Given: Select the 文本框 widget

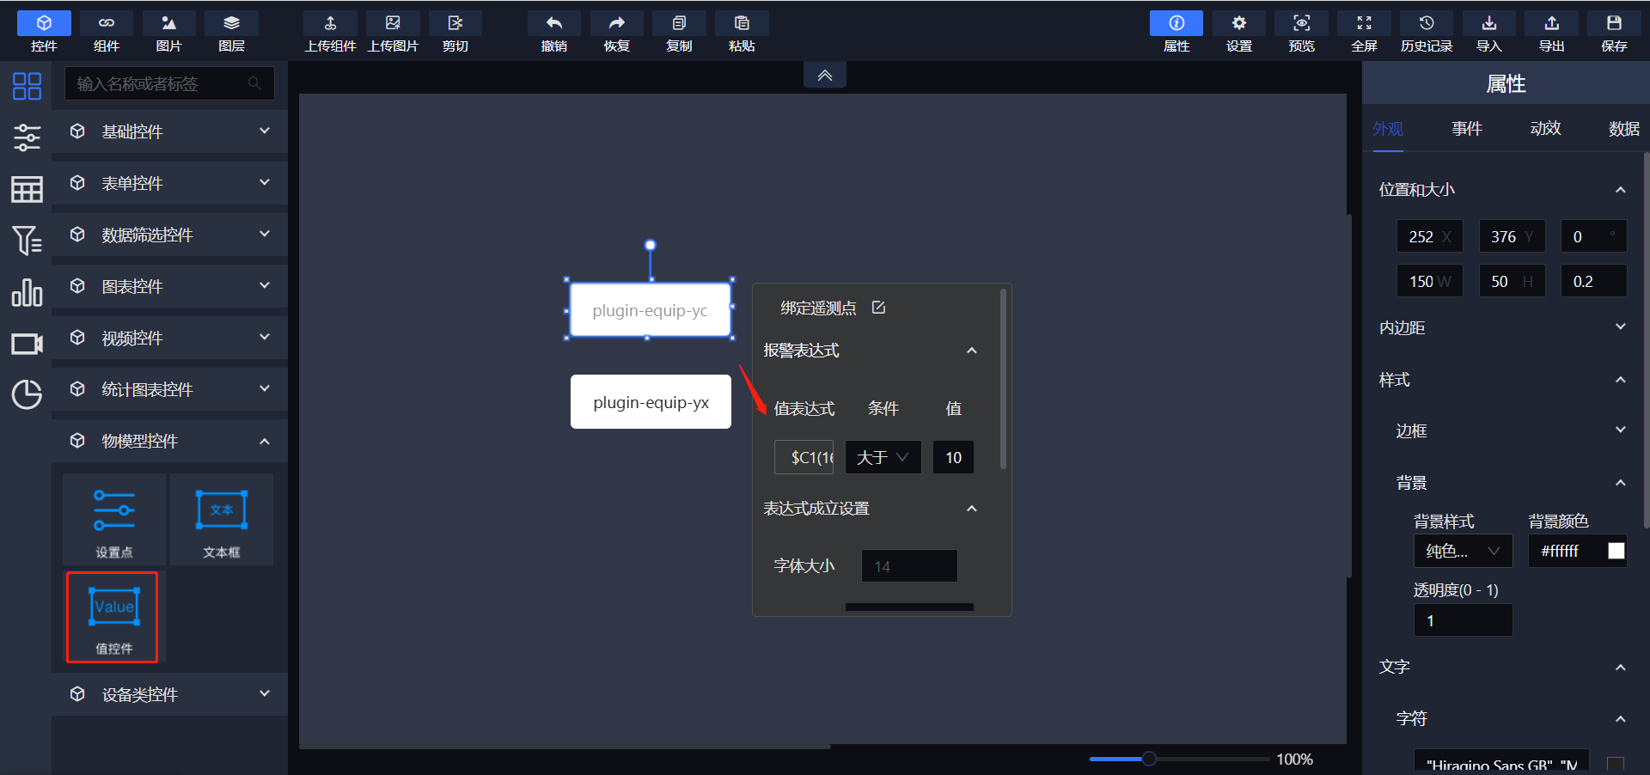Looking at the screenshot, I should [222, 520].
